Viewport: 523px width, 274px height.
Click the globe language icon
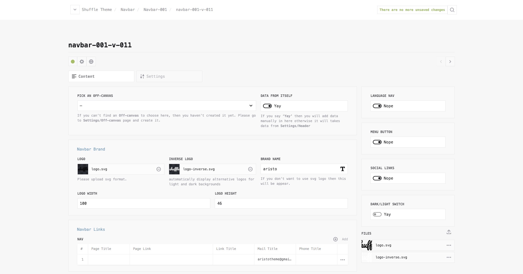coord(91,62)
